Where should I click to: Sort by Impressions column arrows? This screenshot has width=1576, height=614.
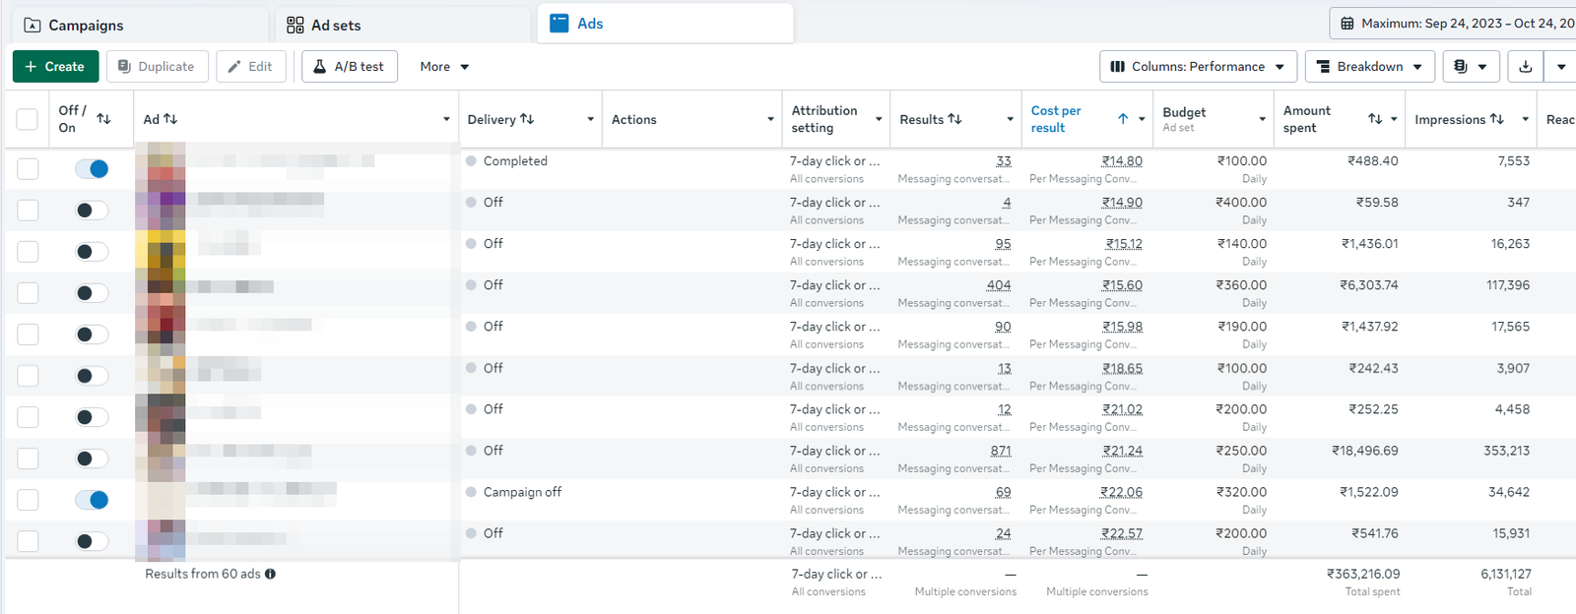click(x=1497, y=118)
